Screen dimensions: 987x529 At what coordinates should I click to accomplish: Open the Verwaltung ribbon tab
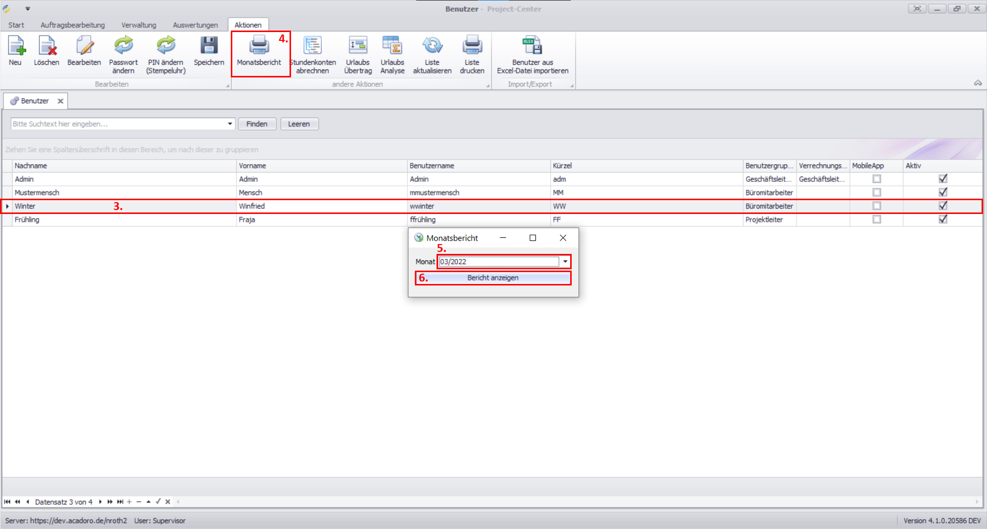point(139,25)
